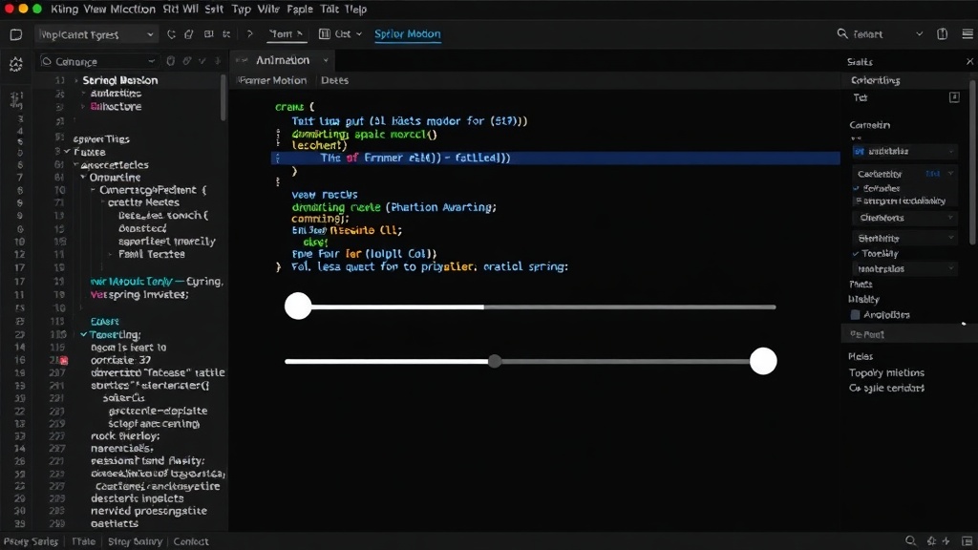Viewport: 978px width, 550px height.
Task: Click the small icon left of the Animation tab
Action: (x=242, y=60)
